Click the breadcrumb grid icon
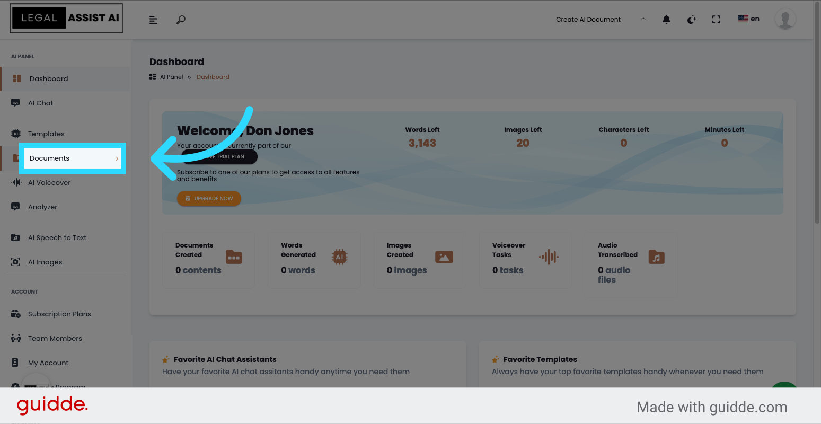Viewport: 821px width, 424px height. click(153, 77)
